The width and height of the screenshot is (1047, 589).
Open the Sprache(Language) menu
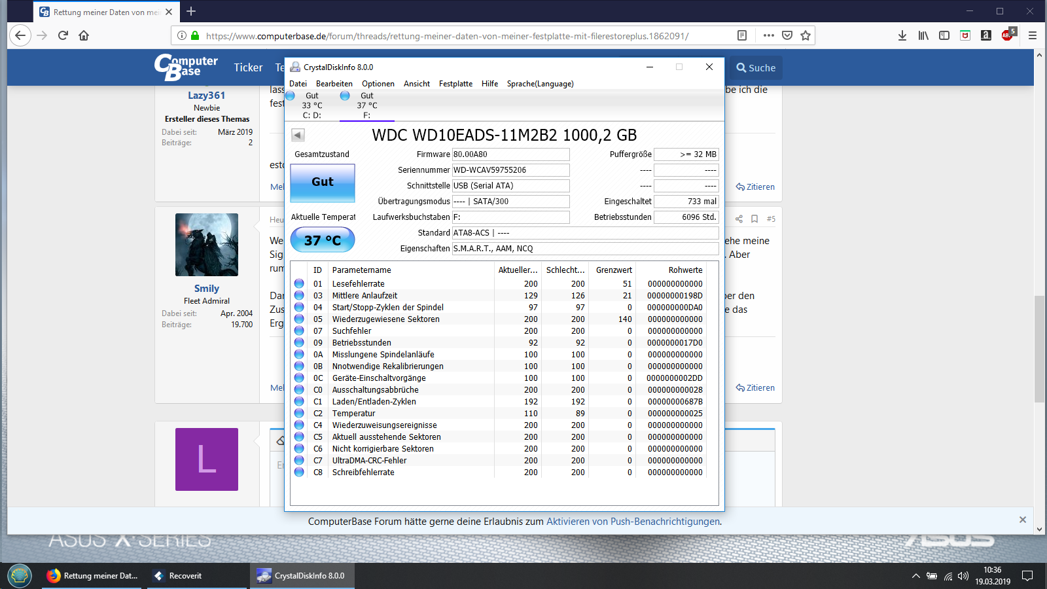tap(540, 84)
